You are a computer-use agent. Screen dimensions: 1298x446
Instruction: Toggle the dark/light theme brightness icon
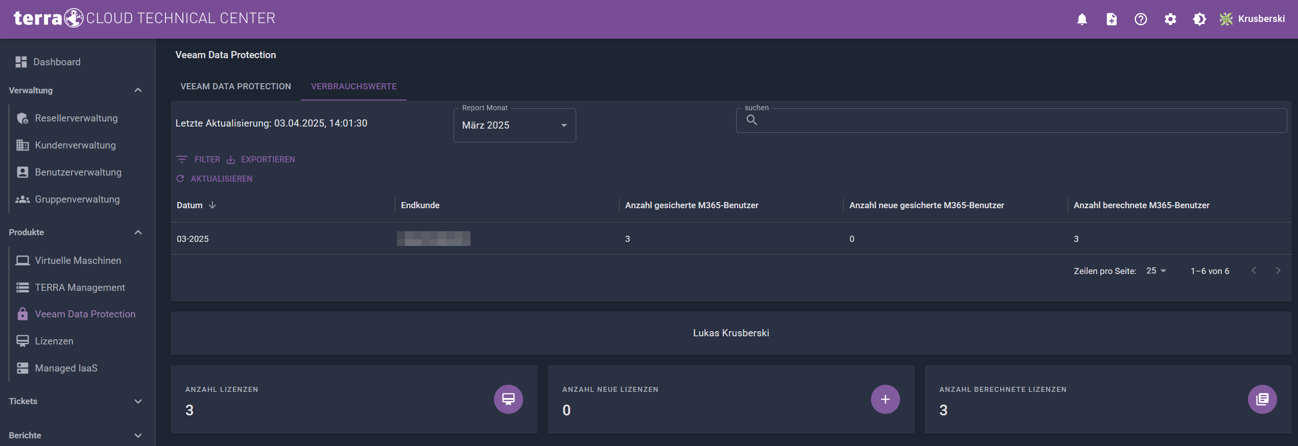[1199, 19]
